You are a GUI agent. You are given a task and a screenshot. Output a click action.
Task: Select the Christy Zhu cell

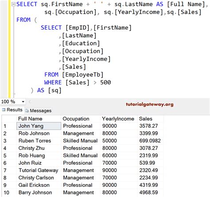(x=39, y=148)
